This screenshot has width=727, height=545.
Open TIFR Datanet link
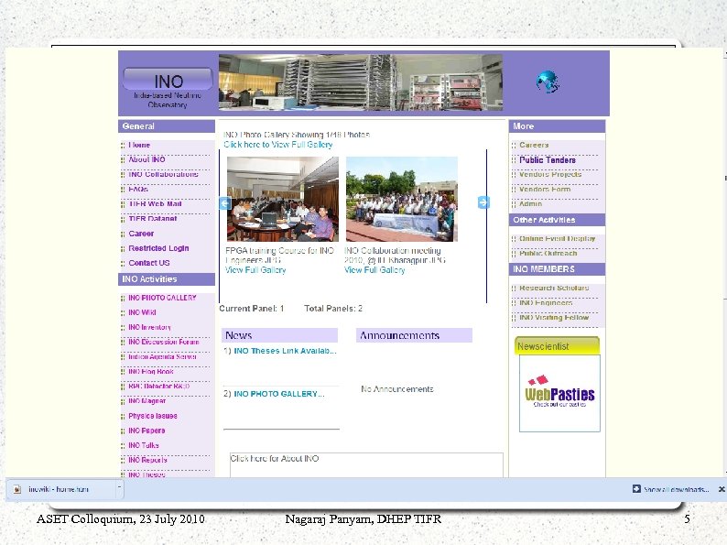(x=153, y=219)
